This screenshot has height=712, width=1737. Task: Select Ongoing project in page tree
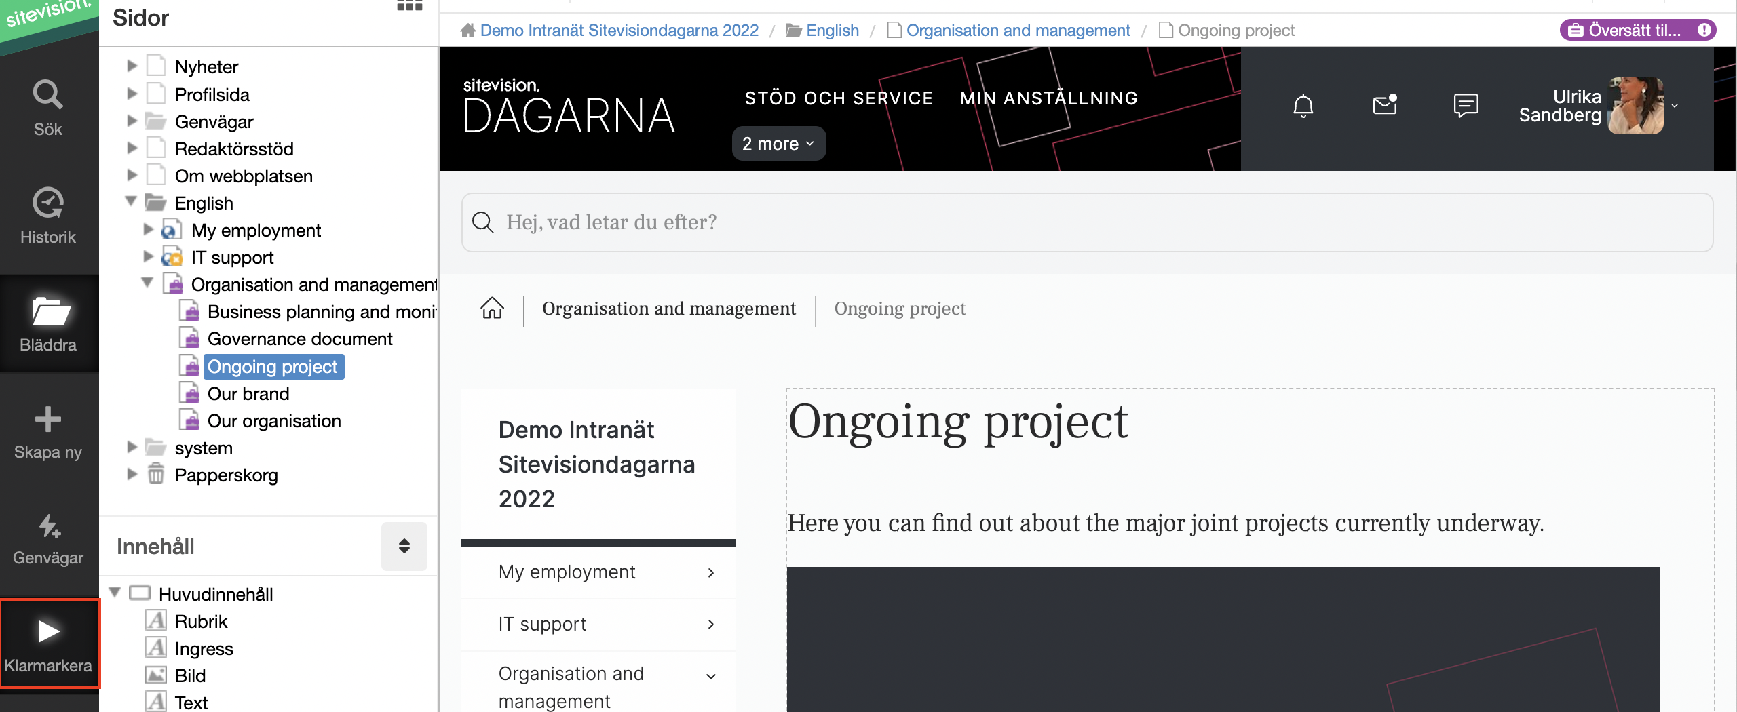pyautogui.click(x=273, y=367)
